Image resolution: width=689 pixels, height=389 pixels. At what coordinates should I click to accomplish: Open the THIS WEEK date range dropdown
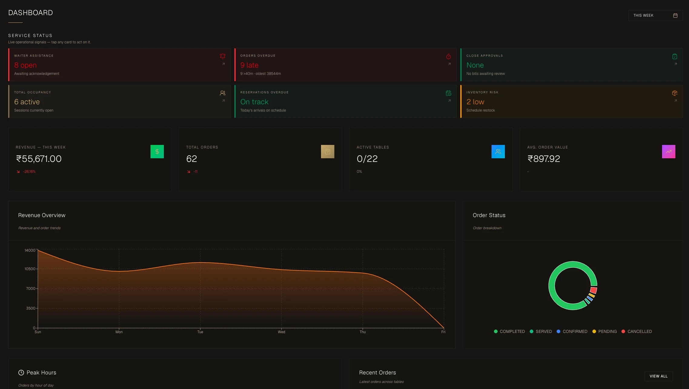tap(655, 15)
